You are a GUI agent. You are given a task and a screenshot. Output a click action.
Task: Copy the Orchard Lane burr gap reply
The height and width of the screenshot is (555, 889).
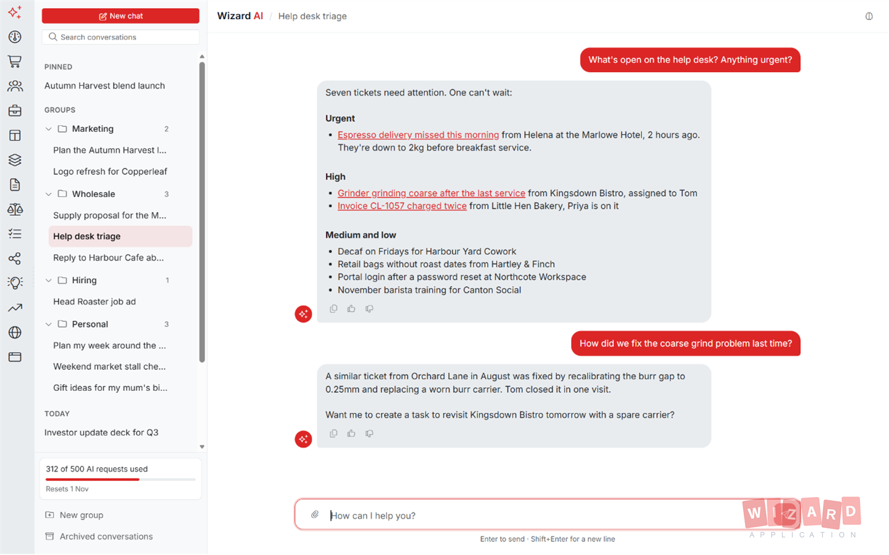pyautogui.click(x=333, y=434)
